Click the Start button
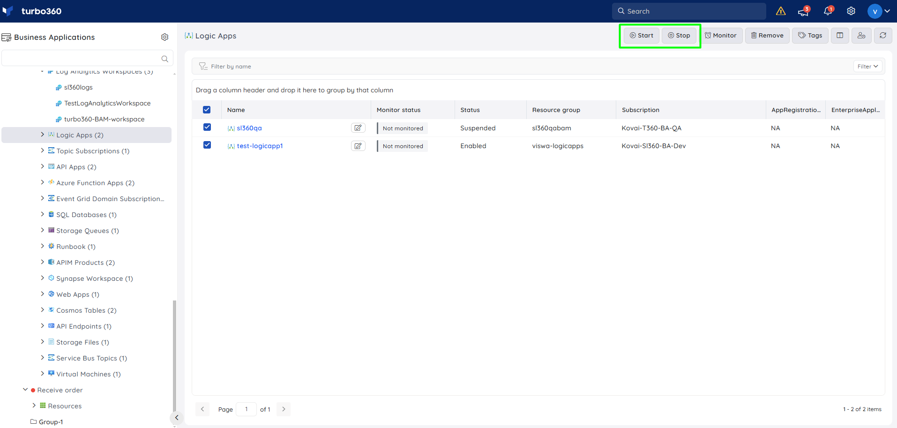Image resolution: width=897 pixels, height=428 pixels. (x=642, y=35)
